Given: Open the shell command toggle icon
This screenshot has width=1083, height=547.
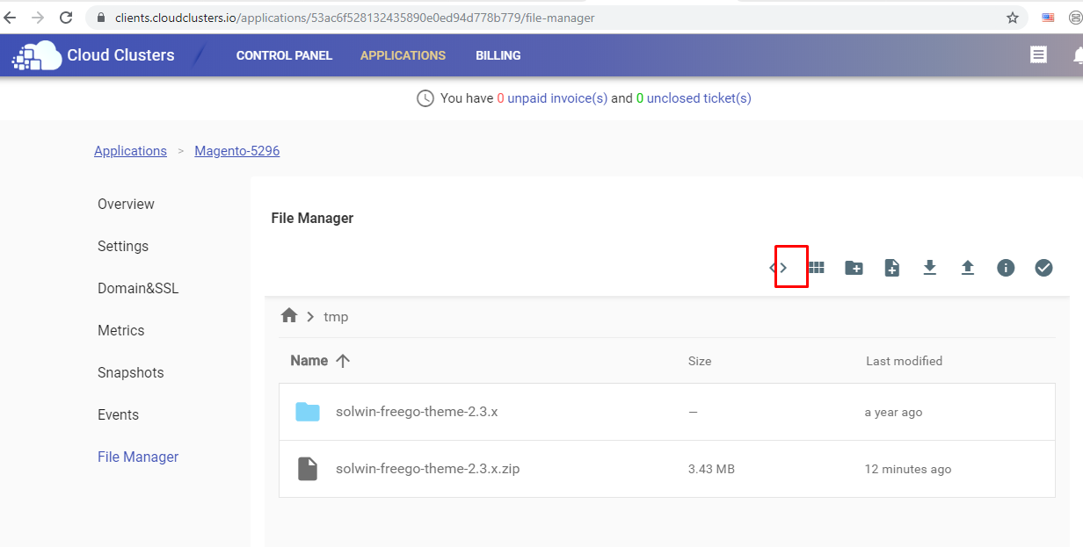Looking at the screenshot, I should click(779, 268).
